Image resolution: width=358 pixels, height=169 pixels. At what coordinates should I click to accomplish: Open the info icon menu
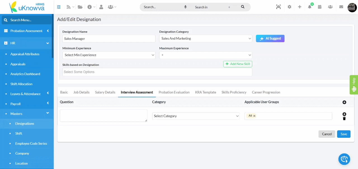(x=91, y=7)
